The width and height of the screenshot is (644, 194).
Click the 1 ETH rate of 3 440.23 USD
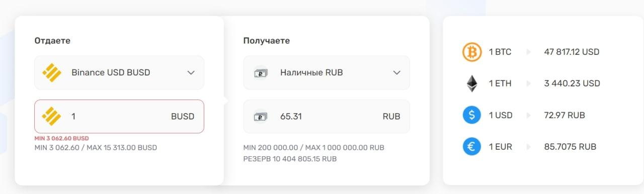point(572,83)
